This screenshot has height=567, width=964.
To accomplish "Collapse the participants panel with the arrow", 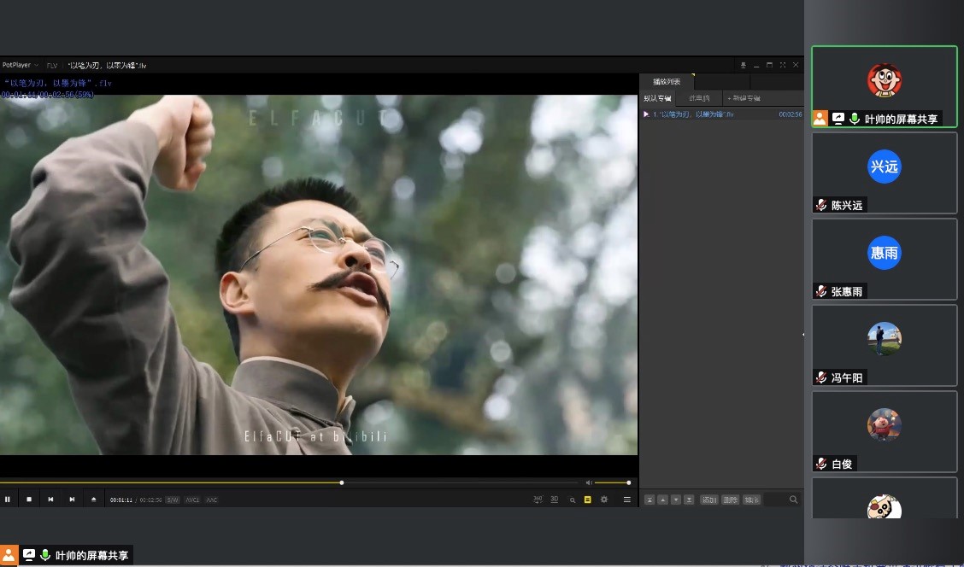I will [x=803, y=335].
